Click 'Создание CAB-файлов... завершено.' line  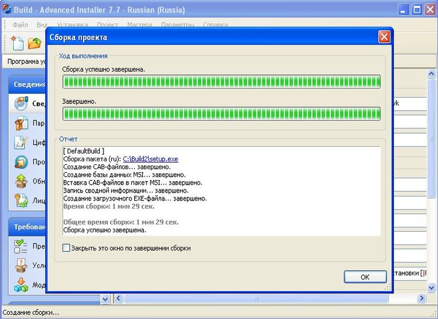coord(117,167)
